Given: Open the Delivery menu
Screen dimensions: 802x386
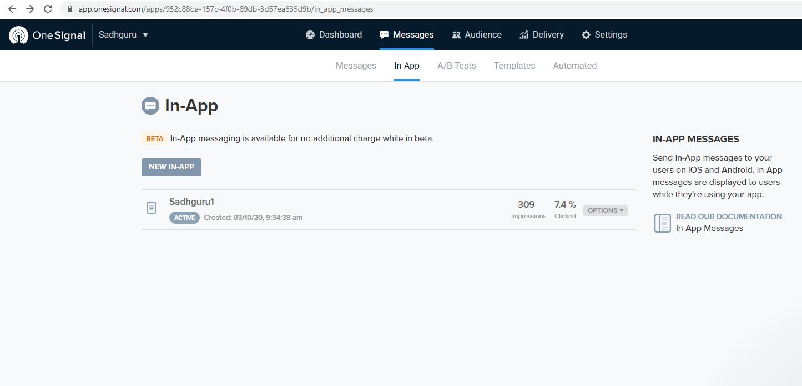Looking at the screenshot, I should pos(541,35).
